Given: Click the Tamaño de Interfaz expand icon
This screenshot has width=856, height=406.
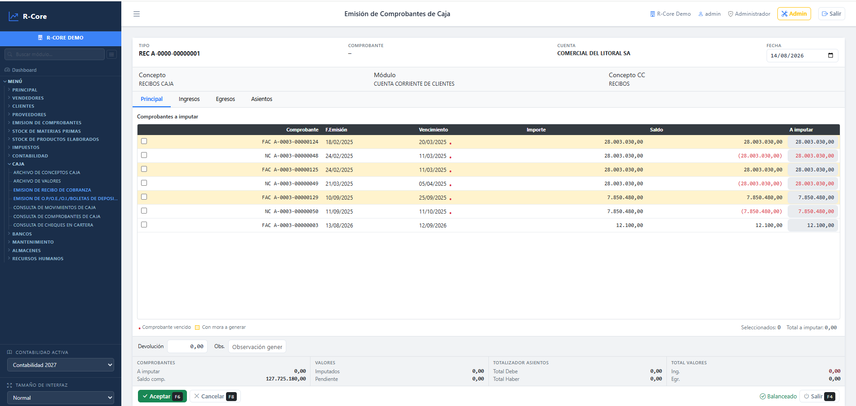Looking at the screenshot, I should 9,385.
